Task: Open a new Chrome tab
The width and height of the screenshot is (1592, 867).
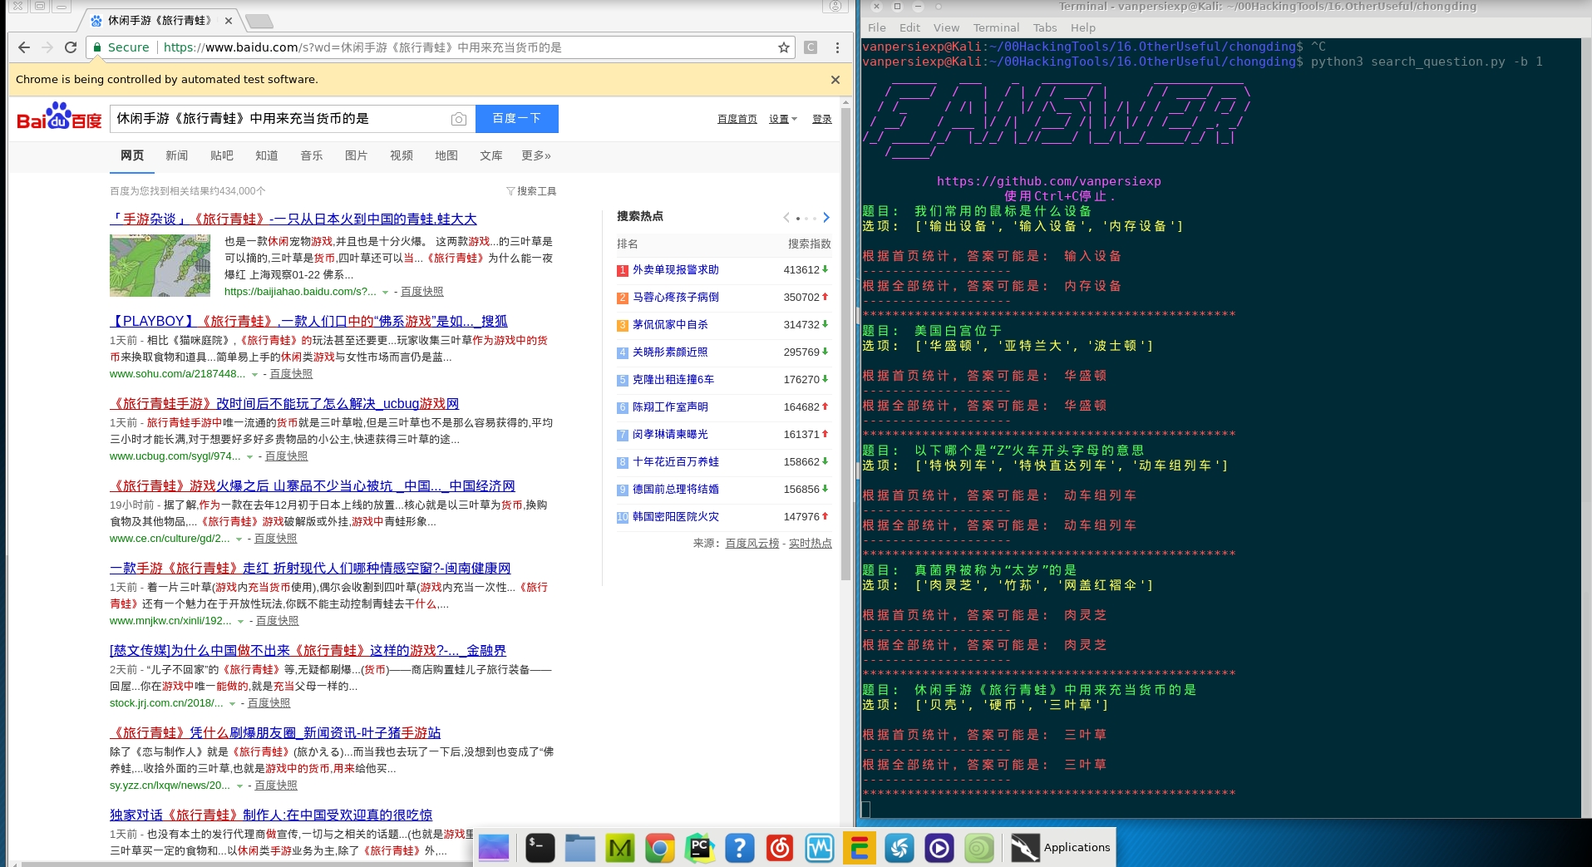Action: coord(259,21)
